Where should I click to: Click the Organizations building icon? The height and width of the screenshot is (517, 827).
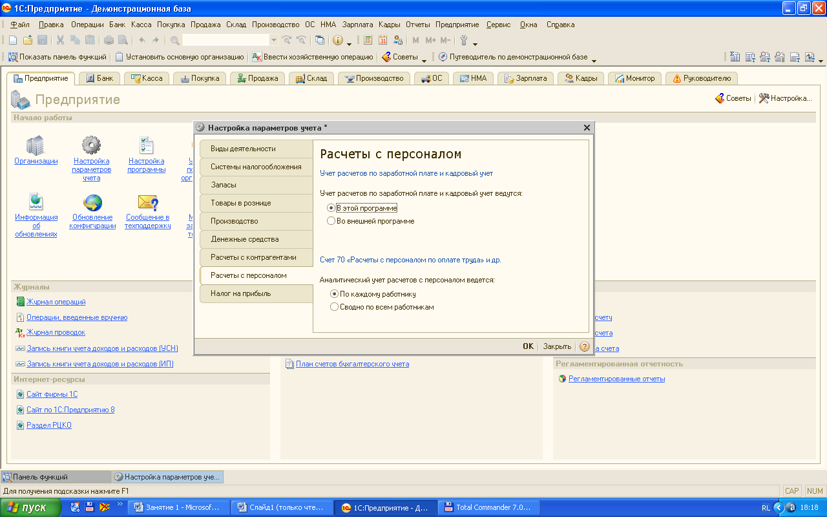36,145
